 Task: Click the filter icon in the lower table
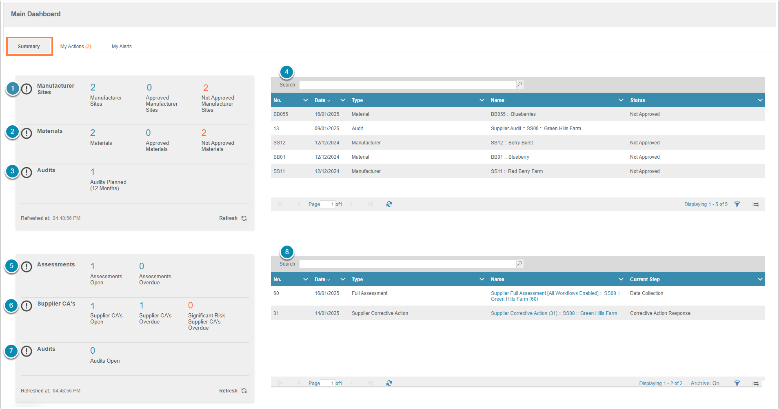click(737, 383)
